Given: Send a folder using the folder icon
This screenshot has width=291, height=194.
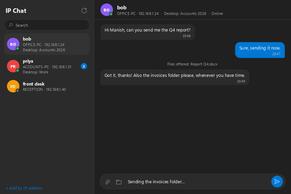Looking at the screenshot, I should tap(119, 182).
